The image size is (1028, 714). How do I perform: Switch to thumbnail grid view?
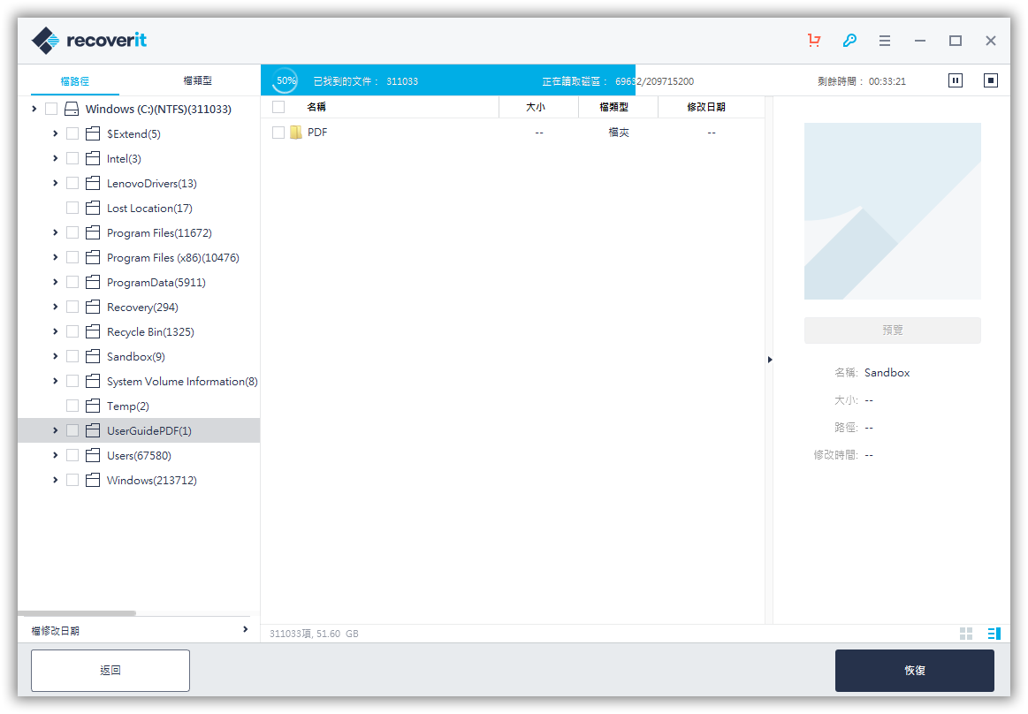click(966, 634)
